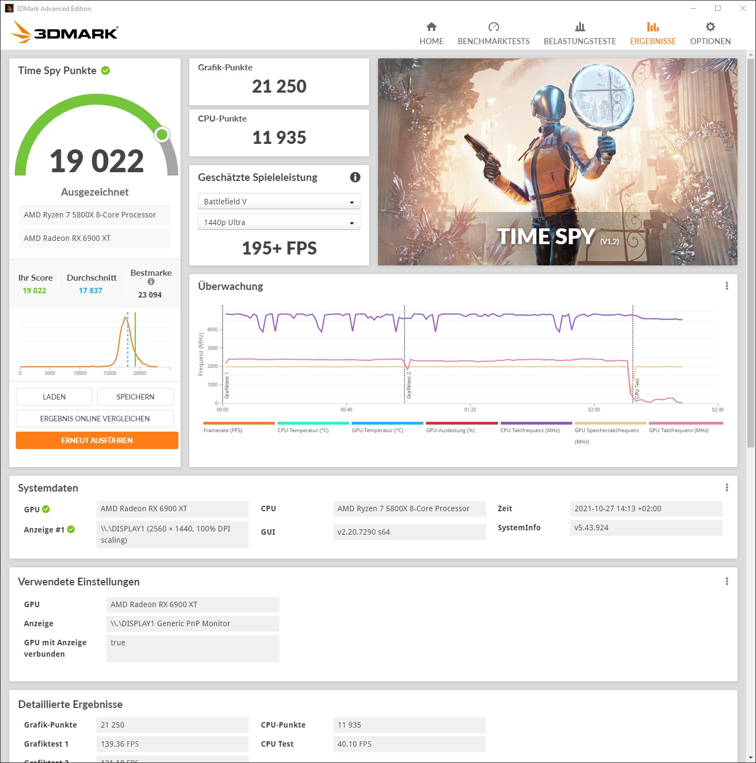Click Bestmarke value 23 094
Viewport: 756px width, 763px height.
(x=150, y=295)
